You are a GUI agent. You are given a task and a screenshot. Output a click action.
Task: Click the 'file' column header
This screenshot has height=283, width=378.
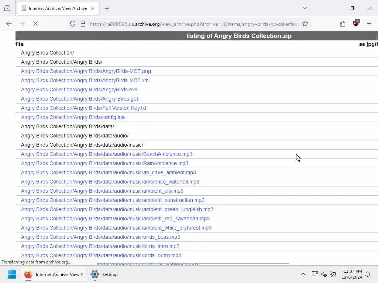click(x=19, y=44)
